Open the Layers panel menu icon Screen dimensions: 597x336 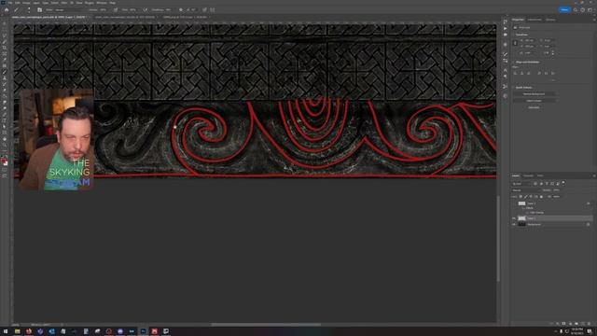point(593,175)
